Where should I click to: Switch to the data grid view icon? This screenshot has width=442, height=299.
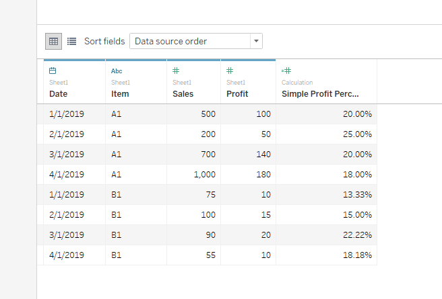pos(54,41)
